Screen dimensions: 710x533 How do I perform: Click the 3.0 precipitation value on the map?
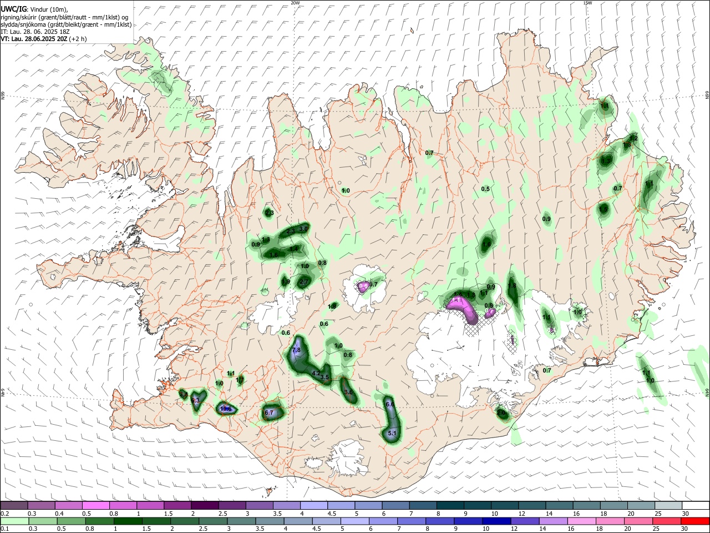pyautogui.click(x=303, y=229)
